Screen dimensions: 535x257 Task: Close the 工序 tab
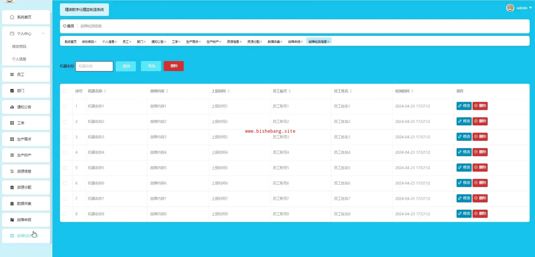[x=180, y=42]
